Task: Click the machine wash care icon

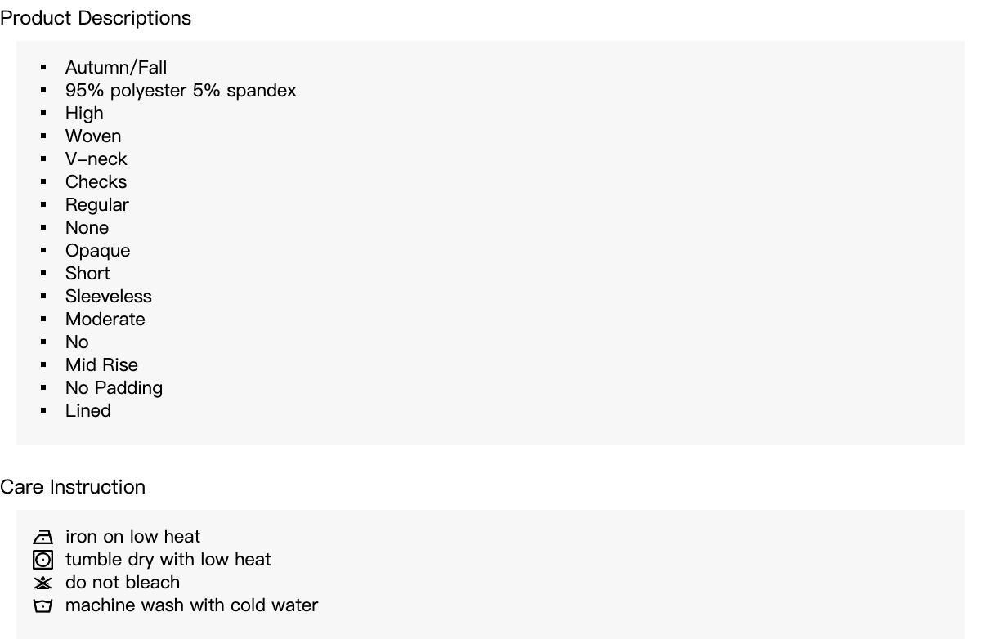Action: click(x=43, y=605)
